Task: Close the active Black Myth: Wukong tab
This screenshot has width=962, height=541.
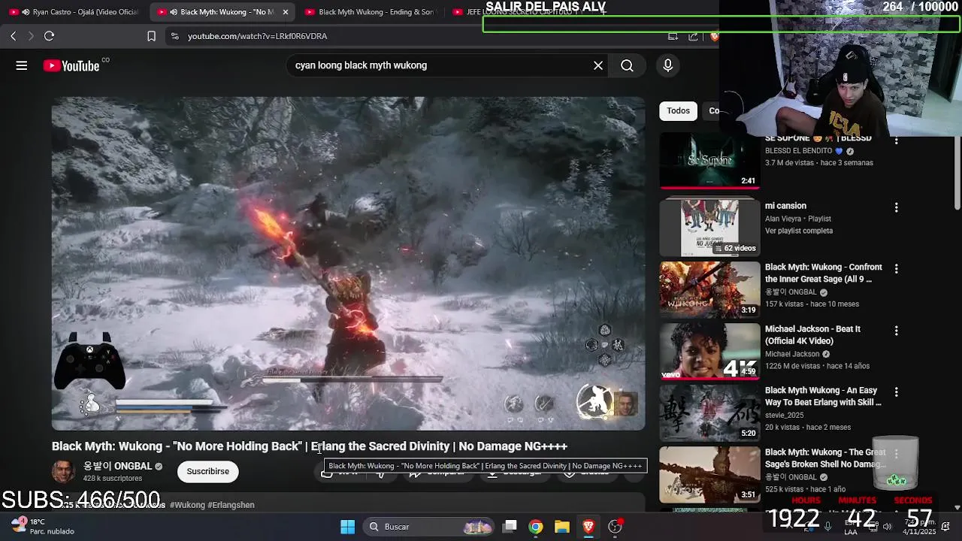Action: (x=286, y=12)
